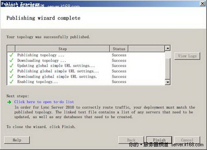This screenshot has height=150, width=207.
Task: Select the 'Downloading topology ...' step
Action: pos(41,60)
